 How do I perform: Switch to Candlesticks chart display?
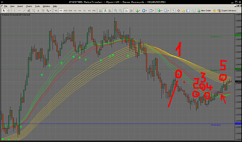[105, 10]
